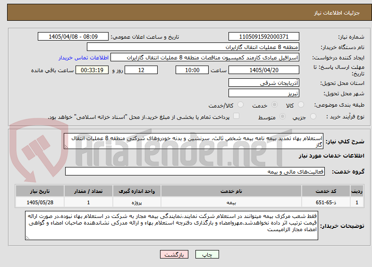Click the service name cell بیمه

pos(231,202)
